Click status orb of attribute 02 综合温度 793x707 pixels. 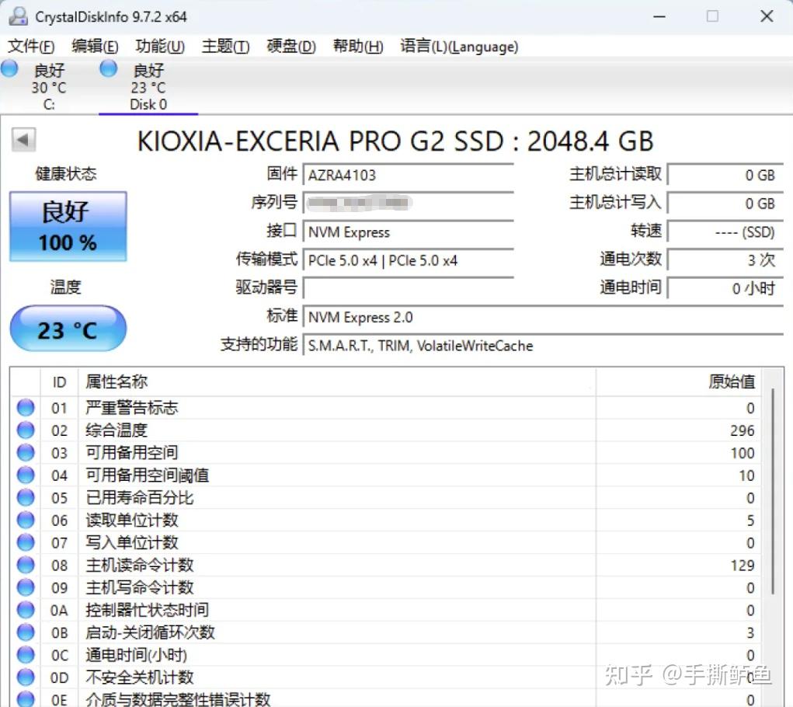(26, 430)
